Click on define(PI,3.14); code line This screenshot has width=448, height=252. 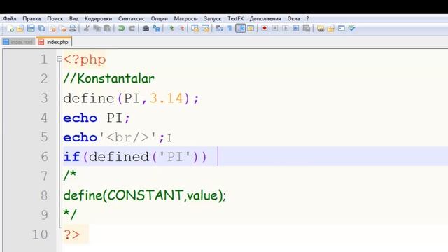point(131,99)
